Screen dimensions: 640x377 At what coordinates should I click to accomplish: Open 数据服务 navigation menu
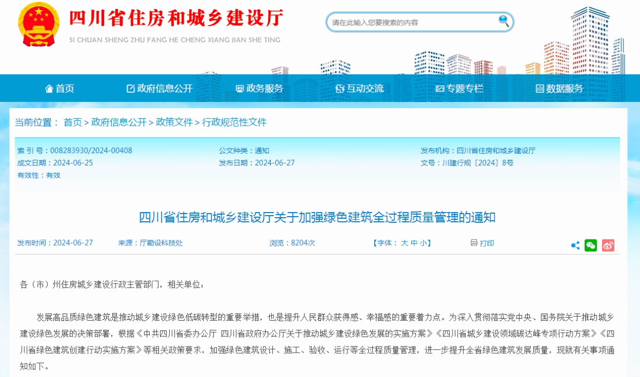tap(559, 89)
